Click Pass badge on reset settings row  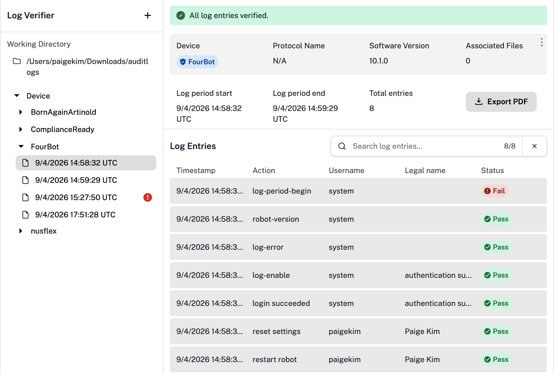click(496, 331)
